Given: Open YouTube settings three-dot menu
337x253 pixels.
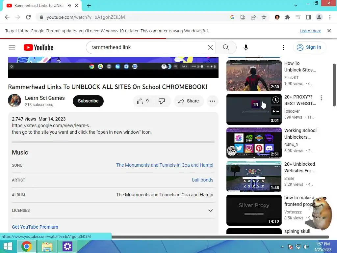Looking at the screenshot, I should pos(284,47).
